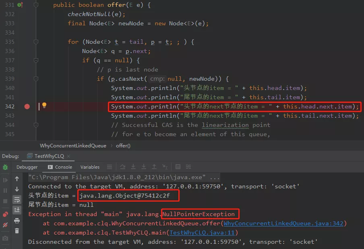The height and width of the screenshot is (249, 364).
Task: Collapse the for-loop fold marker at line 335
Action: click(x=36, y=42)
